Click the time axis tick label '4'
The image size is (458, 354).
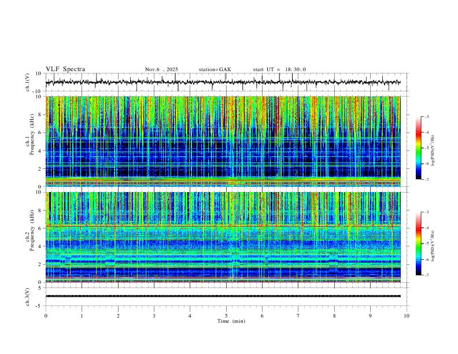(190, 316)
